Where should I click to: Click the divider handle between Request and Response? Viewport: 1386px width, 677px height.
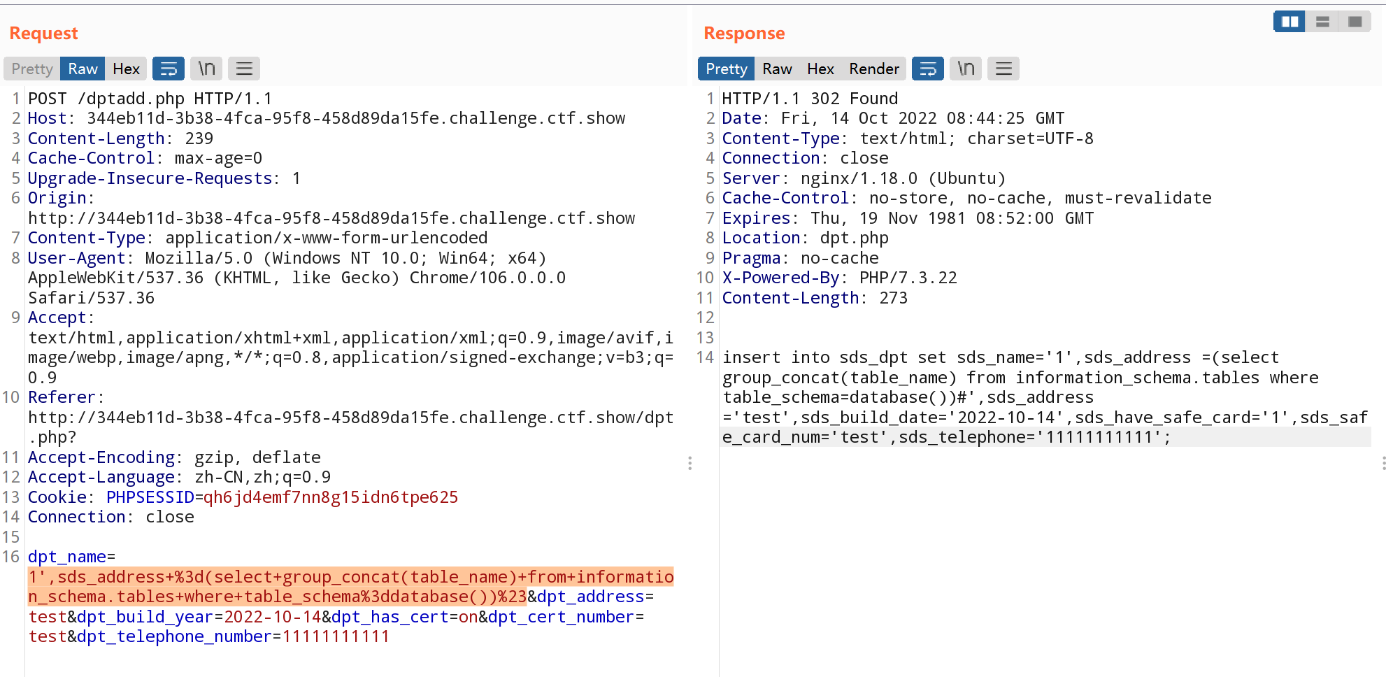[690, 463]
